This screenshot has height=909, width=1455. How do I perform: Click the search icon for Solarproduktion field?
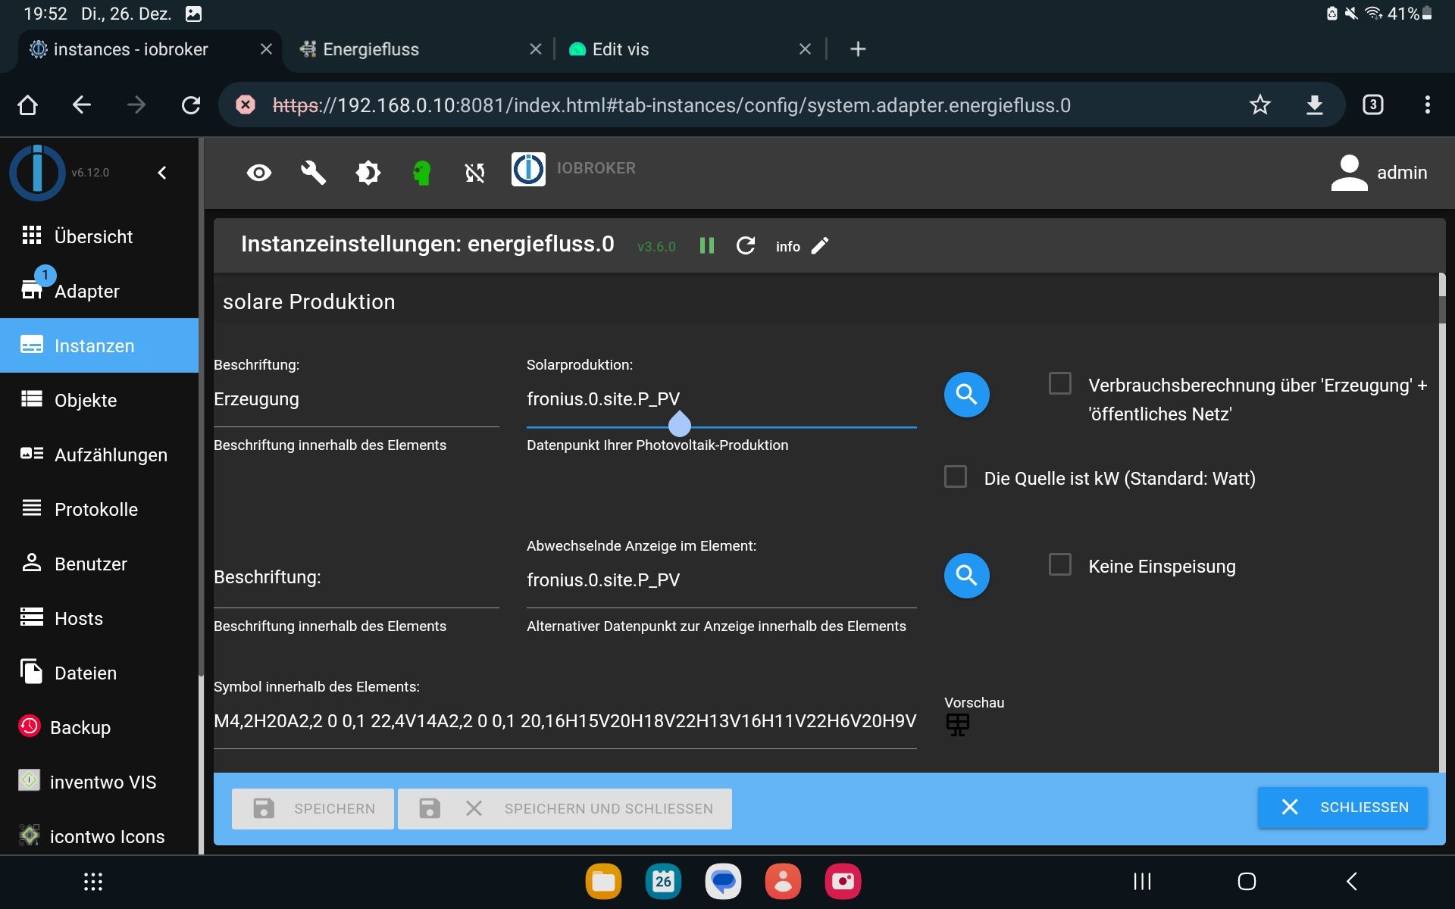[965, 394]
